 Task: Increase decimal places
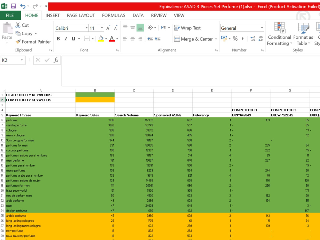(x=253, y=38)
